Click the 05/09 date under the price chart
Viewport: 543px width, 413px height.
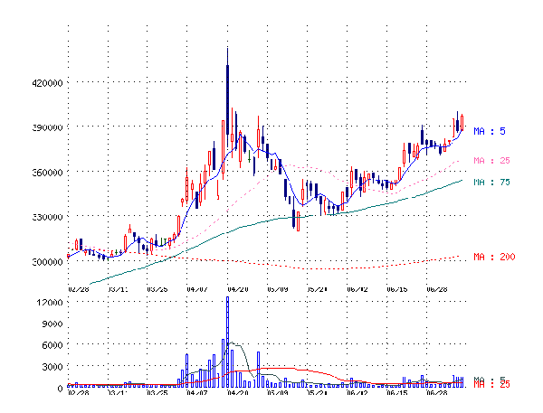point(278,289)
